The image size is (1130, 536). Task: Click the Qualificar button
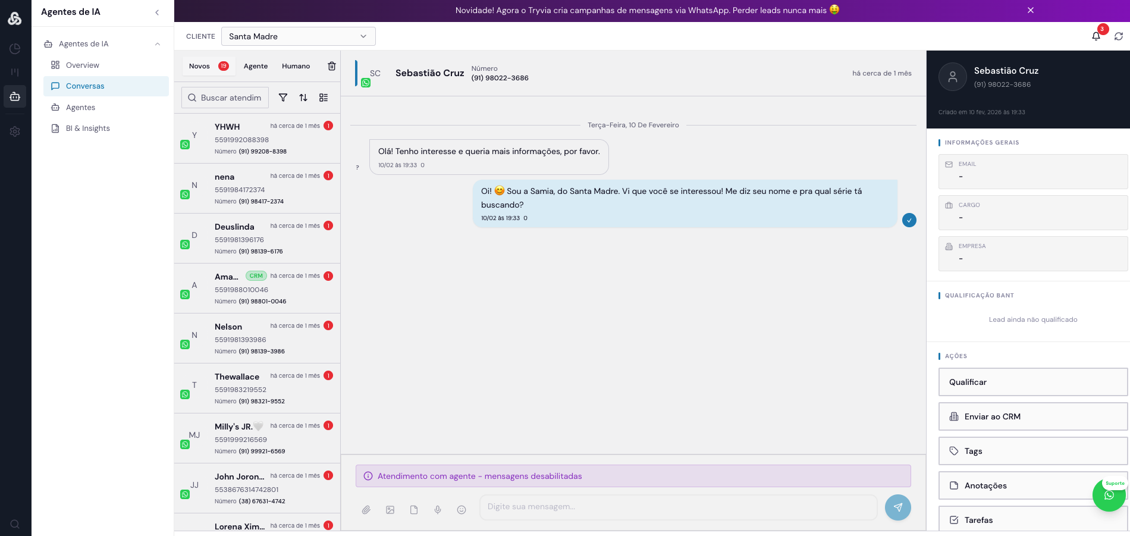tap(1032, 382)
